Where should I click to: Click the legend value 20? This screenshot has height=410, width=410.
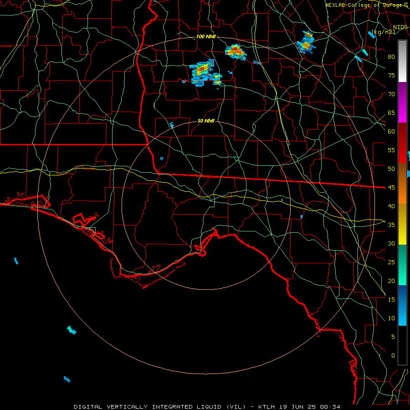(x=391, y=281)
